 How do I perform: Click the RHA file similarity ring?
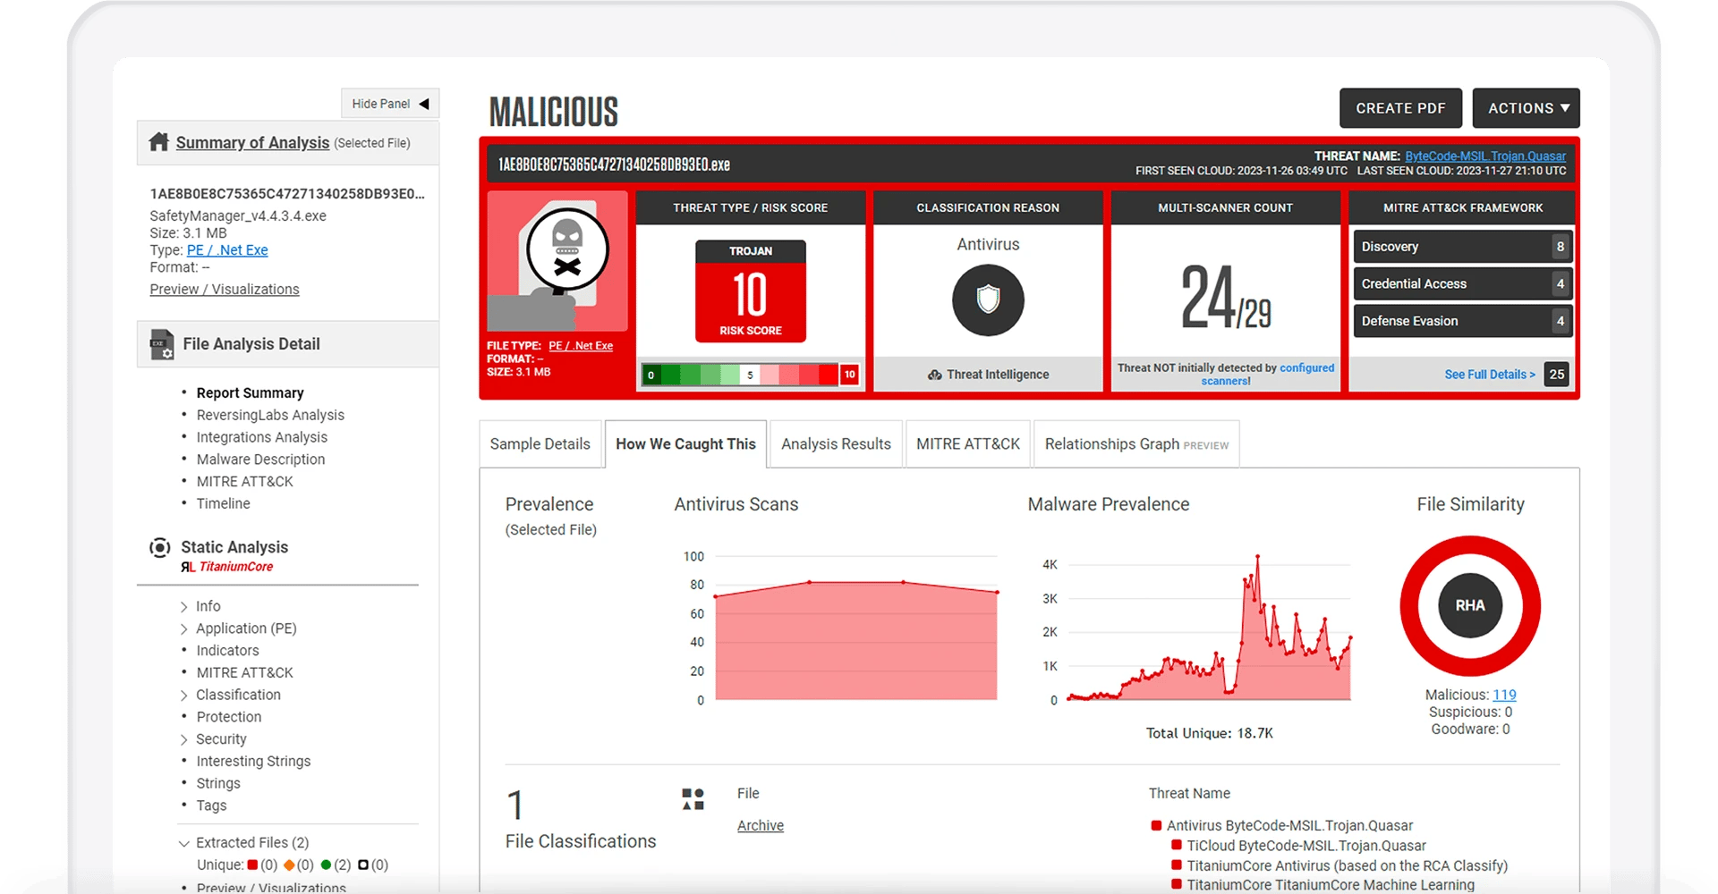(1470, 606)
